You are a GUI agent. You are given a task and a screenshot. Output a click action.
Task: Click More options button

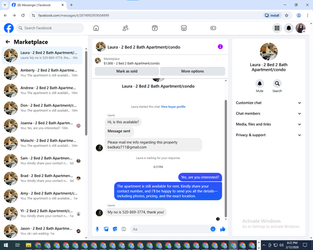(x=192, y=71)
